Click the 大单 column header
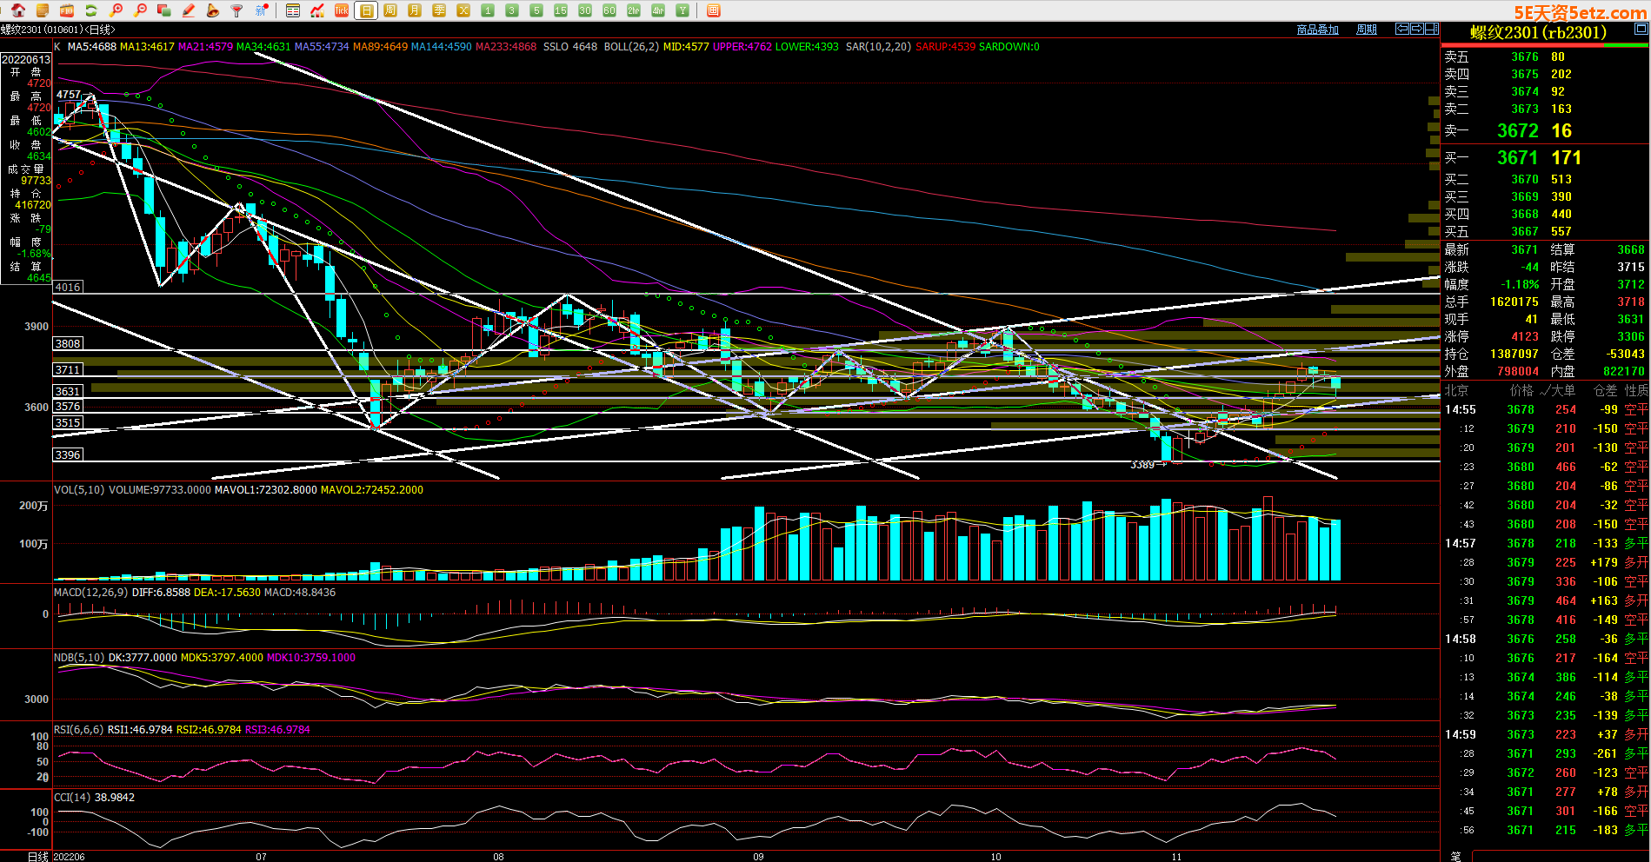Image resolution: width=1651 pixels, height=862 pixels. (1563, 391)
